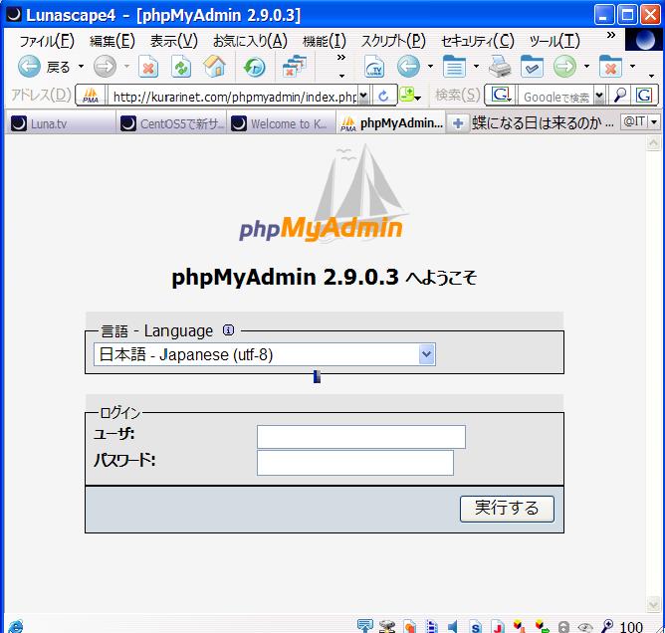Open the スクリプト(P) menu

(393, 41)
